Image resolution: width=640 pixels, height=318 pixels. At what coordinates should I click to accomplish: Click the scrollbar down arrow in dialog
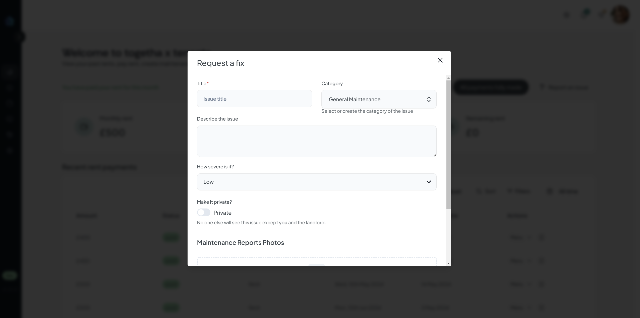[x=448, y=263]
